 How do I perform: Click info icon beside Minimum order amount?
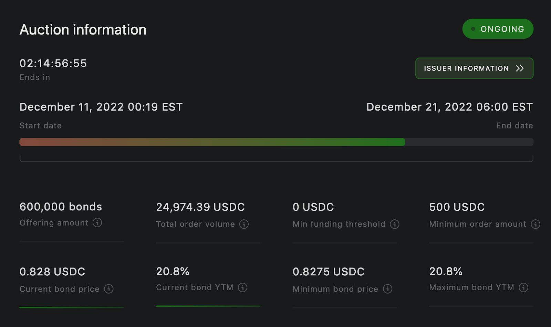[536, 224]
